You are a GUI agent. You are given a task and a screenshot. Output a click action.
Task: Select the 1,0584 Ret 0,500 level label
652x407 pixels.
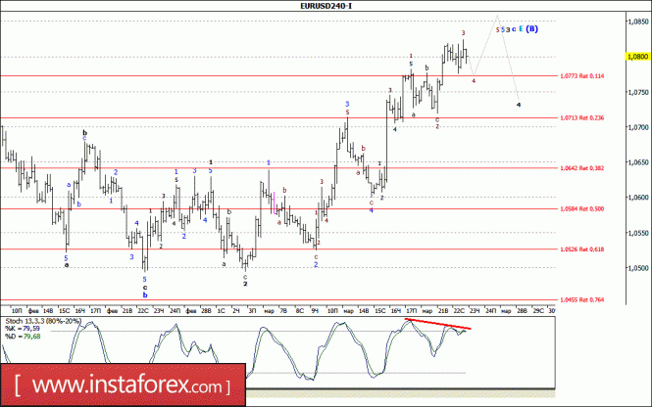(582, 208)
